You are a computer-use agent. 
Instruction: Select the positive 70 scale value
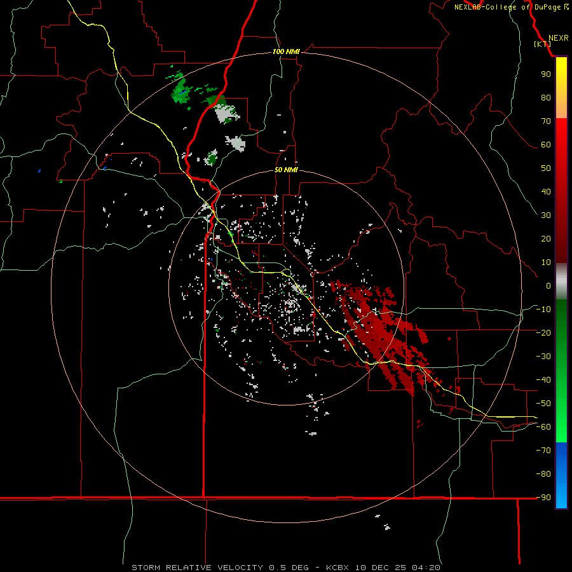(546, 121)
